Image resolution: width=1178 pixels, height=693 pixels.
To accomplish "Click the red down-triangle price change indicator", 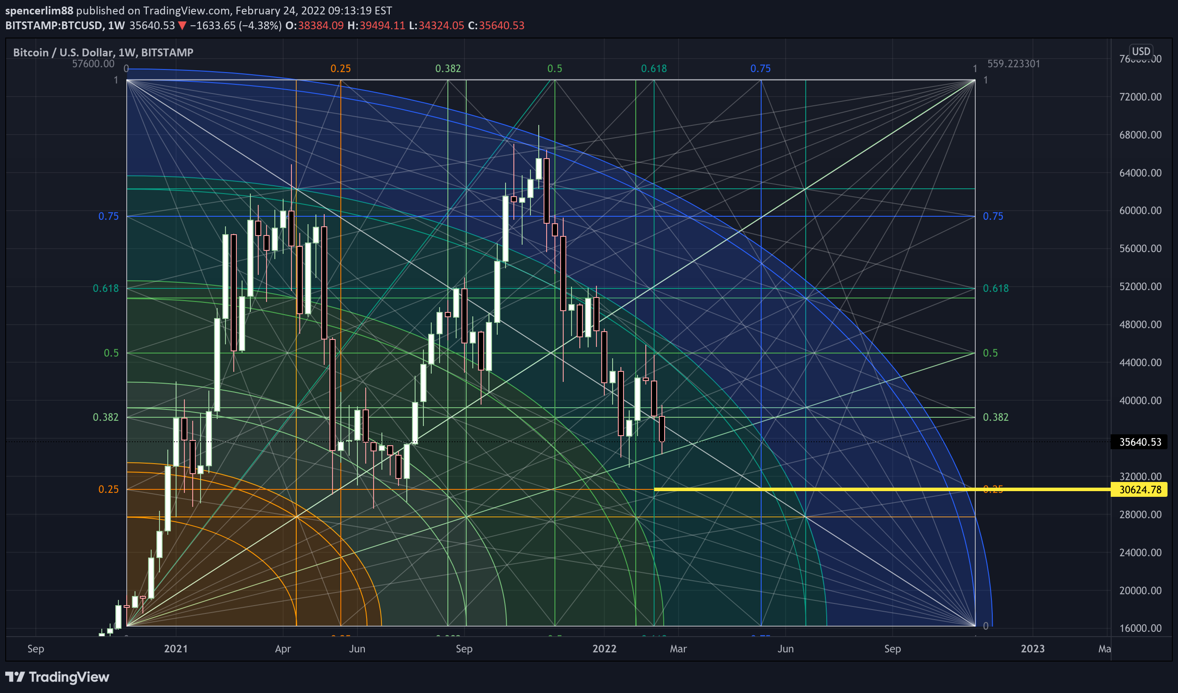I will pyautogui.click(x=182, y=26).
